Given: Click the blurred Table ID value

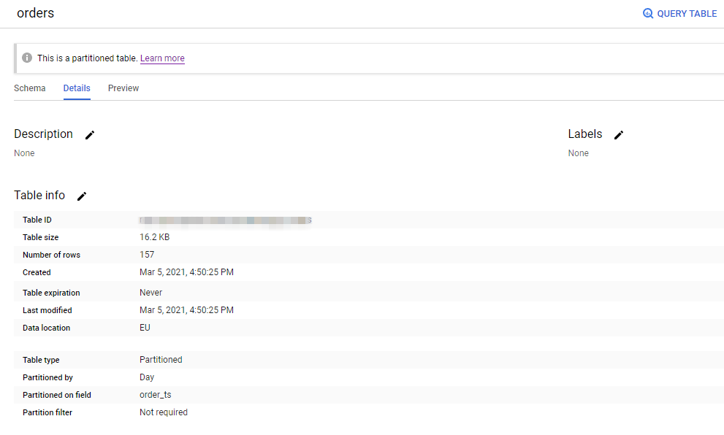Looking at the screenshot, I should click(225, 220).
